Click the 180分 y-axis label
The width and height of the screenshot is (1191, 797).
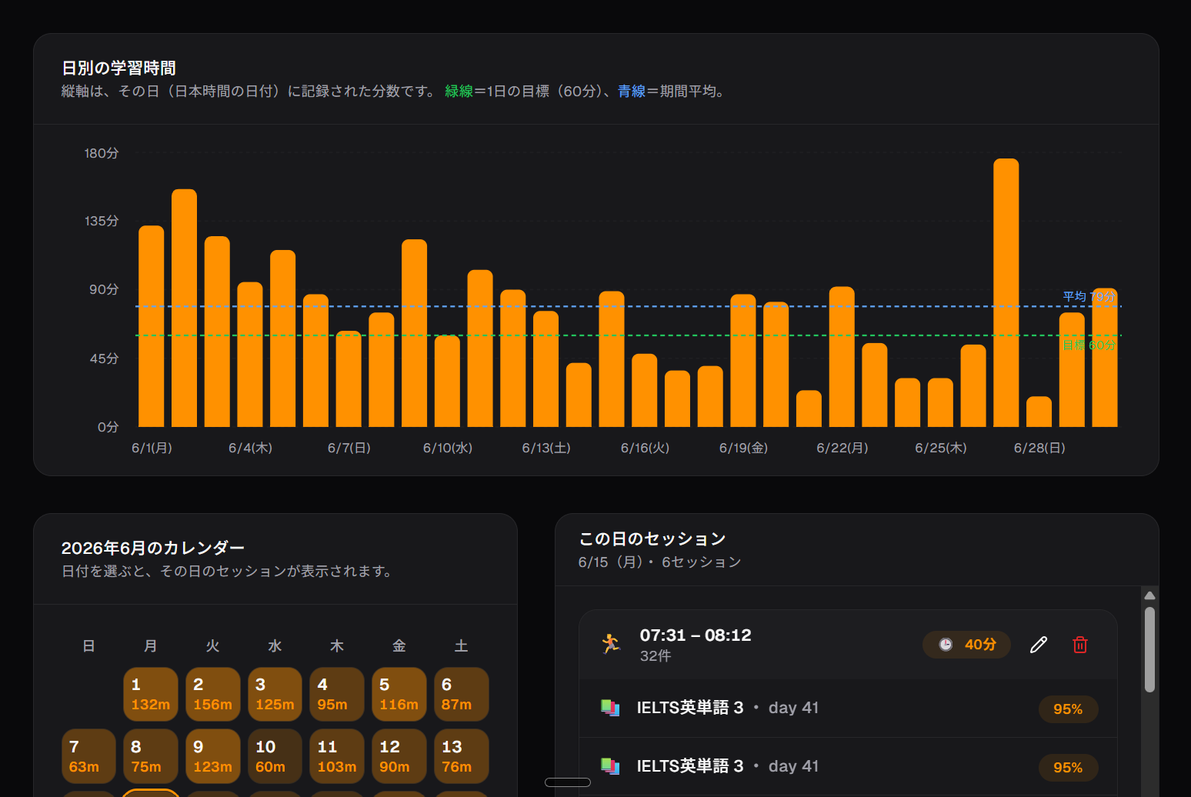pos(102,153)
